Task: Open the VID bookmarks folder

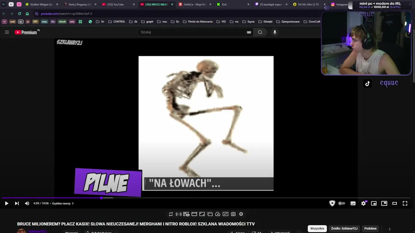Action: pos(221,22)
